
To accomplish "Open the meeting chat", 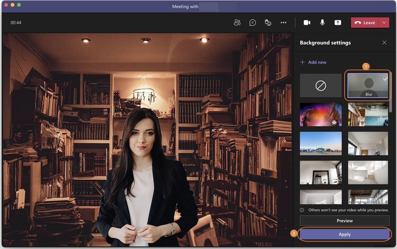I will pos(253,23).
